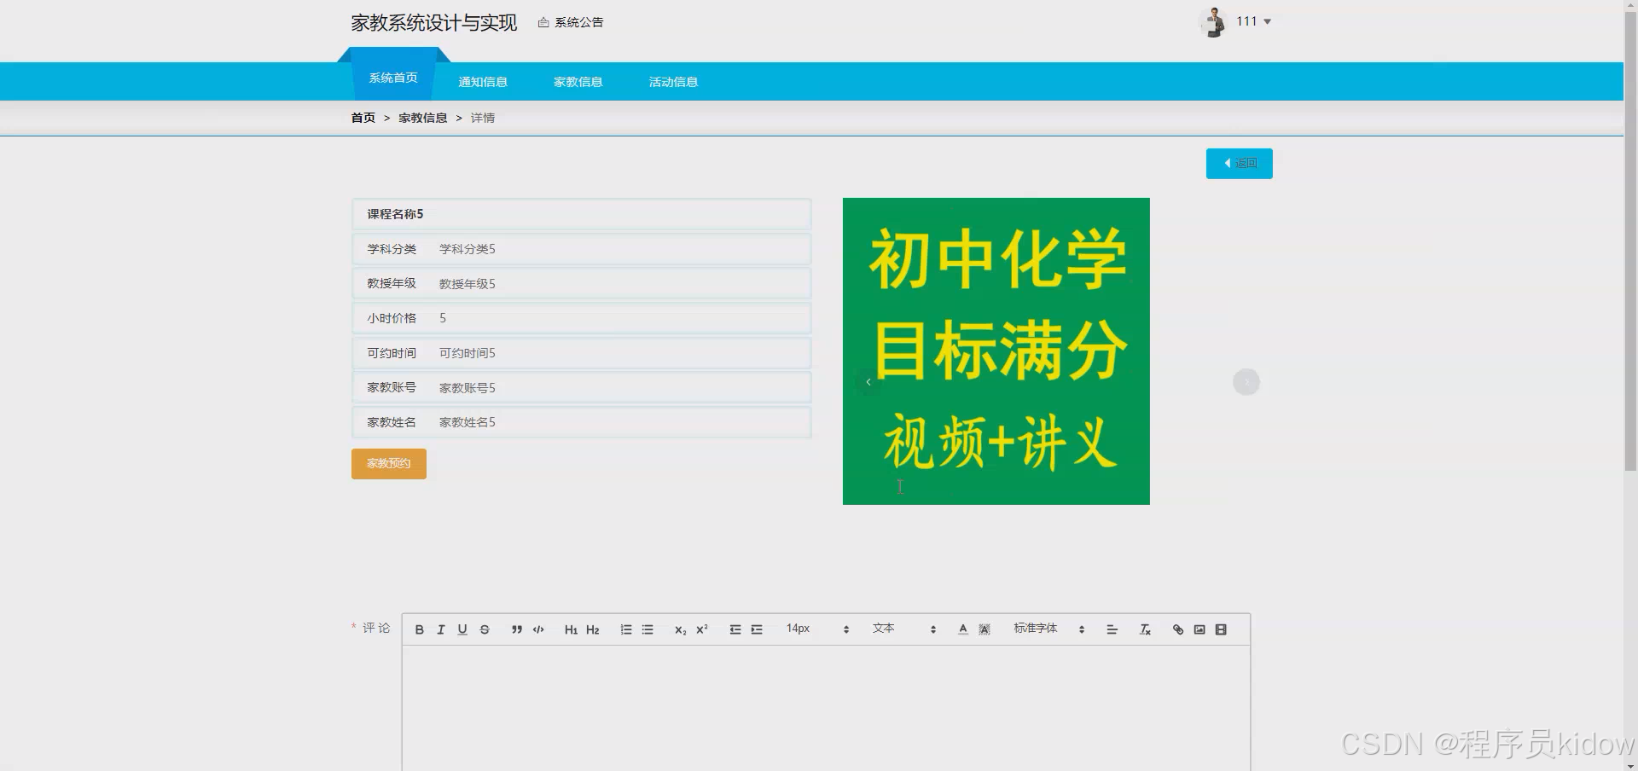Go back using the 返回 button
Viewport: 1638px width, 771px height.
pos(1239,163)
